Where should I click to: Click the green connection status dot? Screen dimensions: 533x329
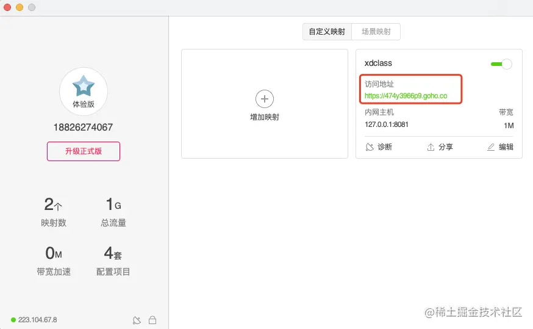[x=13, y=320]
